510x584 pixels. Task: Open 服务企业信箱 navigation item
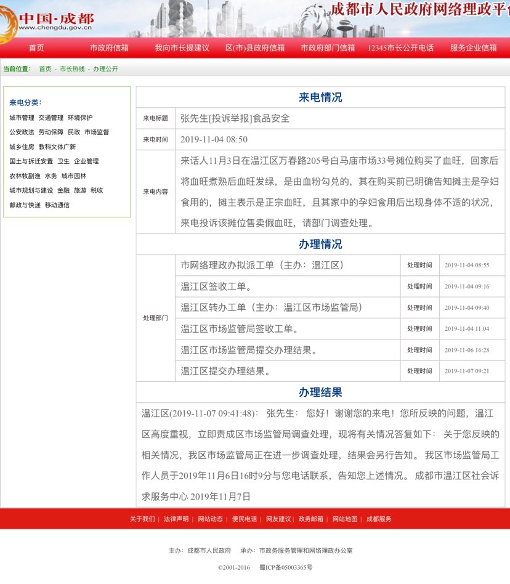click(473, 48)
